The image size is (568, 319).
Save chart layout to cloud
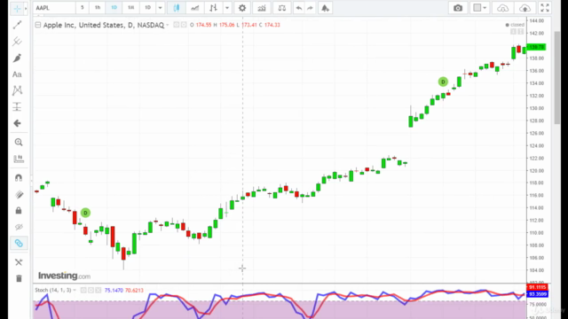point(525,8)
